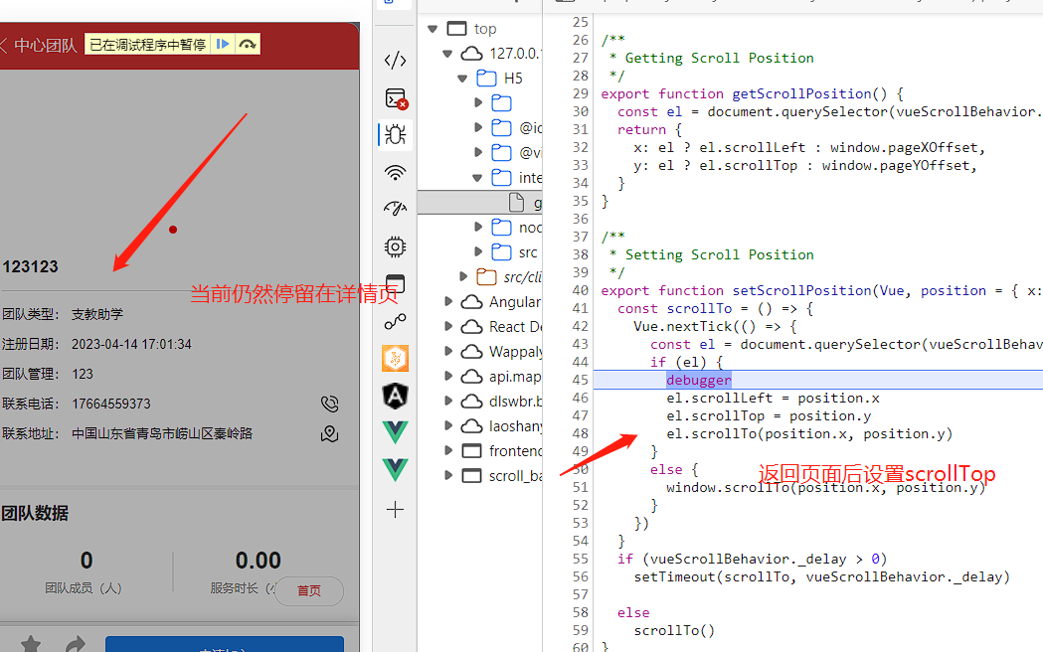Select the Wappalyzer entry in sources tree
The width and height of the screenshot is (1043, 652).
coord(514,352)
